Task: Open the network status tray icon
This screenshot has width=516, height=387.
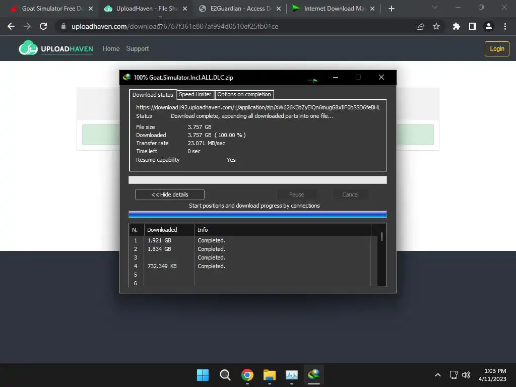Action: 454,375
